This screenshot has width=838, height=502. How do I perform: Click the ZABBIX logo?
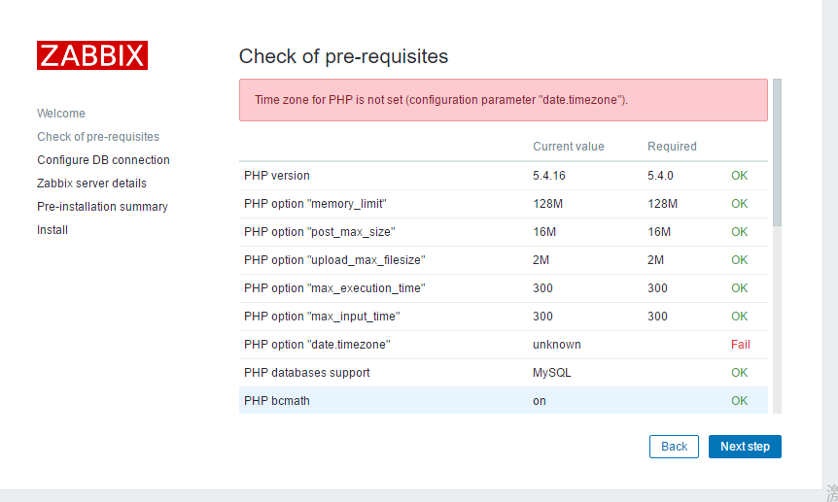coord(92,55)
